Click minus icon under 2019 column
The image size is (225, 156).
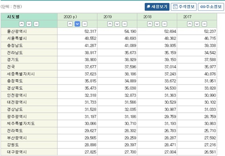point(125,24)
